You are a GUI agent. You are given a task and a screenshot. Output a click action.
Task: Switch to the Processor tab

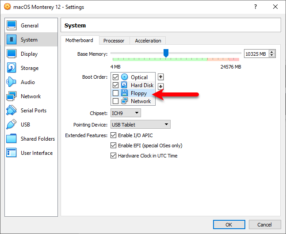114,41
